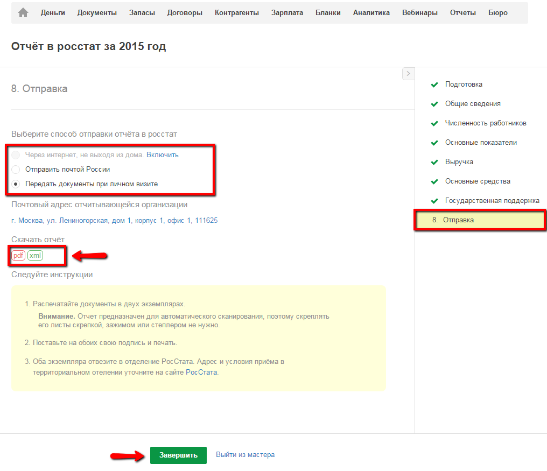The image size is (547, 471).
Task: Select the highlighted 8. Отправка step
Action: tap(480, 220)
